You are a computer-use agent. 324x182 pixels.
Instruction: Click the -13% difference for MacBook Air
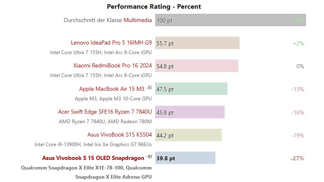[x=297, y=89]
